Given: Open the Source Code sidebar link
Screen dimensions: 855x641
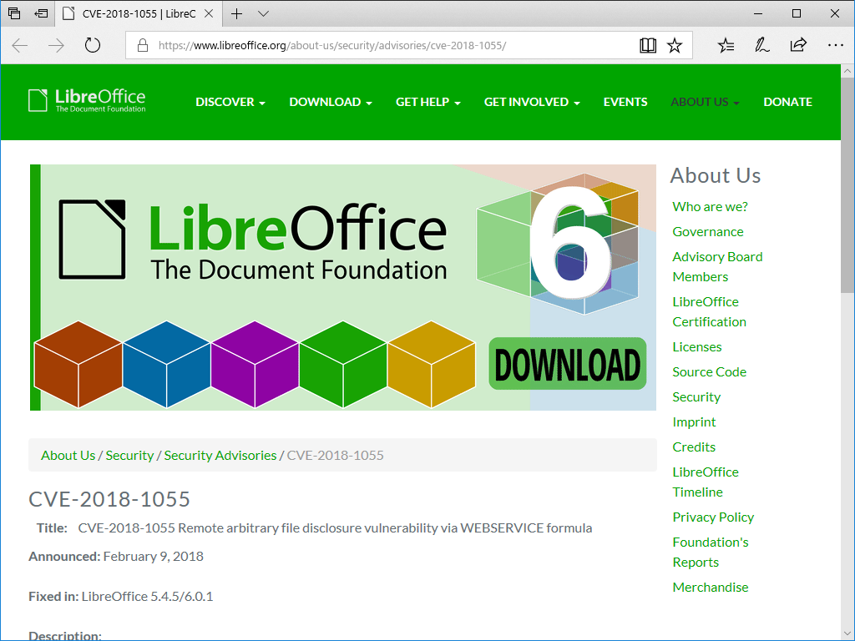Looking at the screenshot, I should tap(710, 371).
